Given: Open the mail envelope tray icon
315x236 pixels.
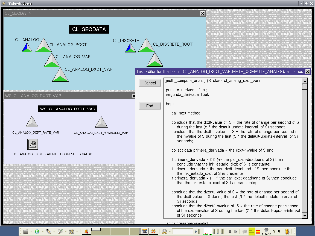Looking at the screenshot, I should (x=244, y=232).
